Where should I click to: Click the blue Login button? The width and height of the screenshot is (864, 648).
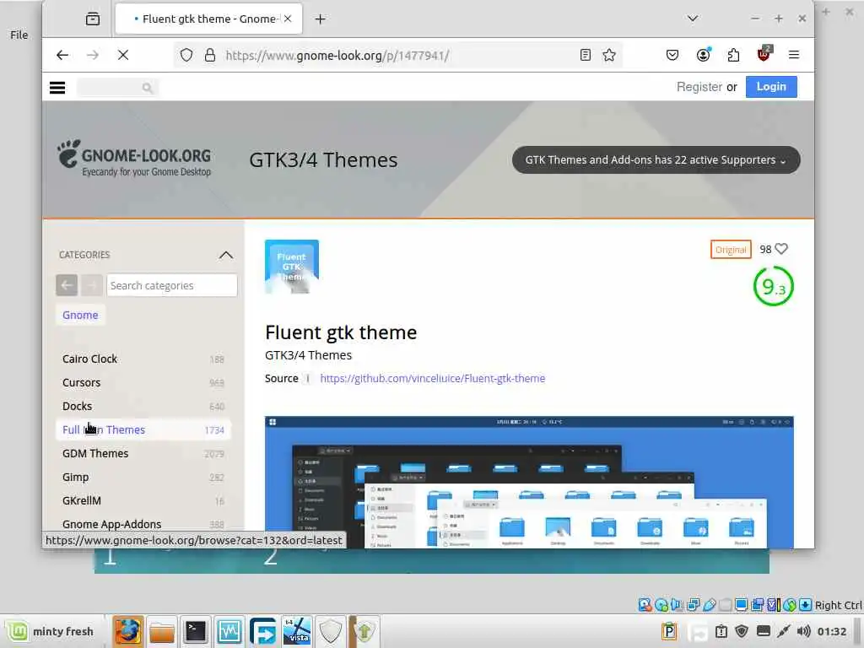[x=771, y=87]
